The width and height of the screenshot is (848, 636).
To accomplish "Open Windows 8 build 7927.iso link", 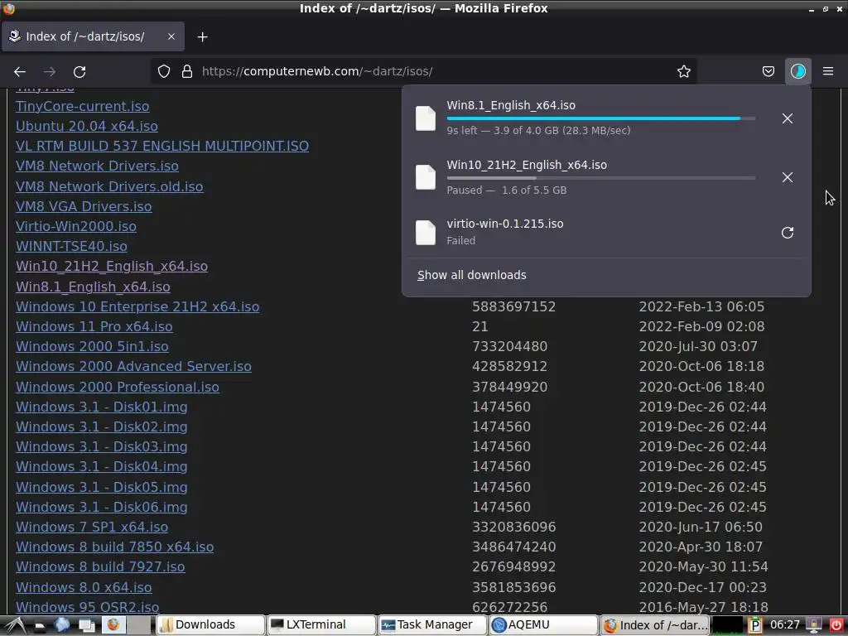I will [100, 567].
